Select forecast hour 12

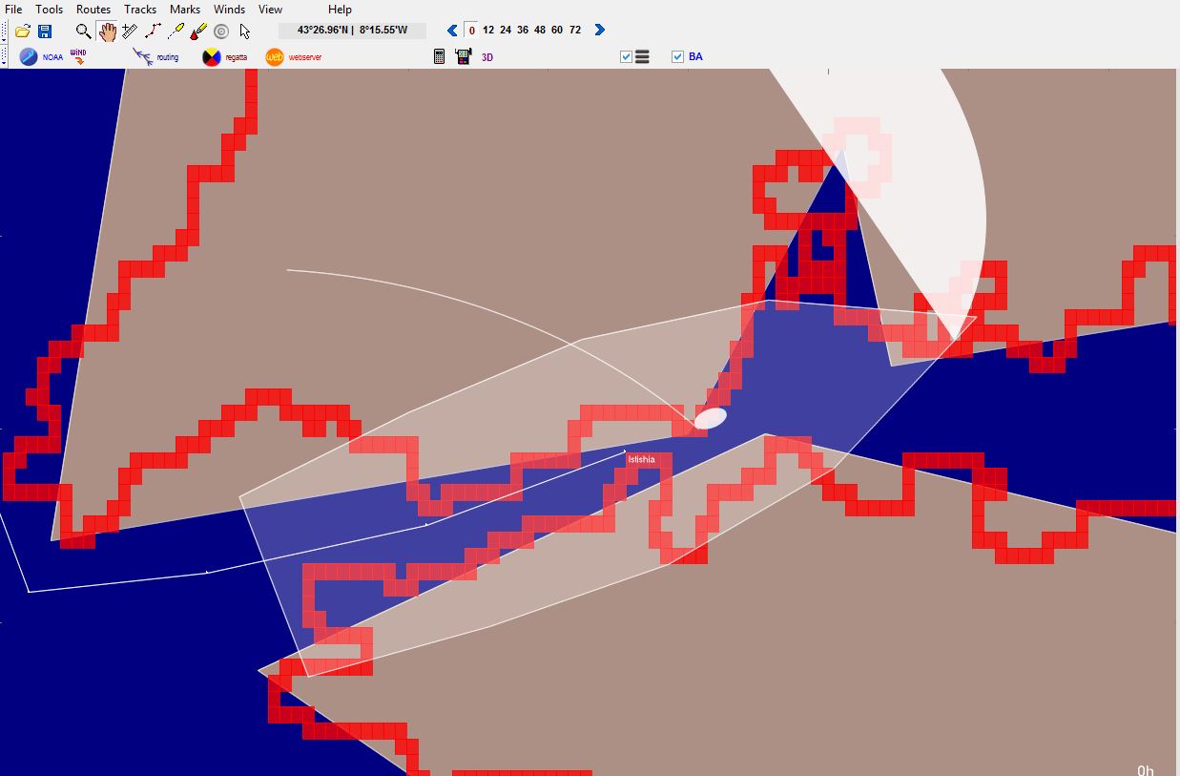click(488, 31)
